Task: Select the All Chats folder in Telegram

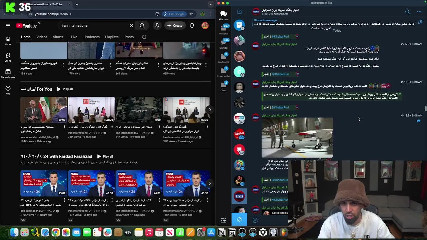Action: (224, 15)
